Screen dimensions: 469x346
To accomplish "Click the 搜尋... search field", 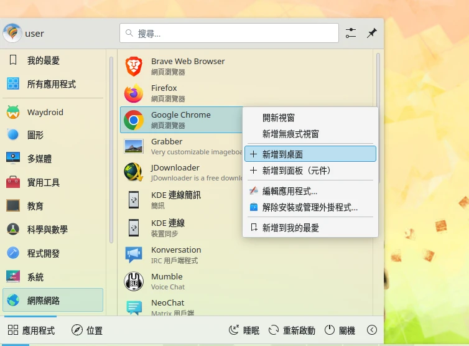I will click(229, 33).
